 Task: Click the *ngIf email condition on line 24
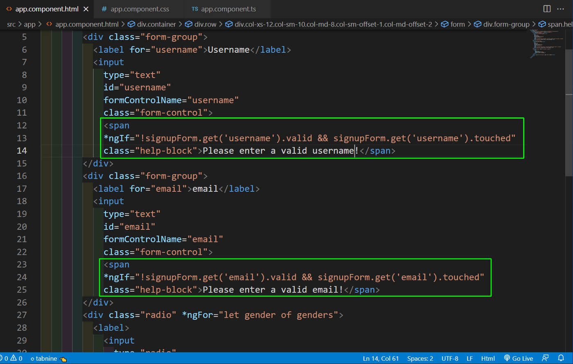point(294,277)
